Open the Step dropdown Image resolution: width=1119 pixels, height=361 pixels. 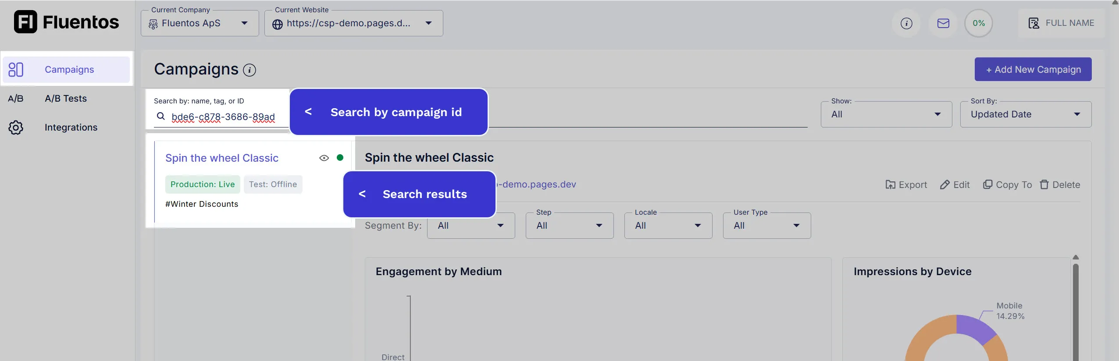pos(570,226)
